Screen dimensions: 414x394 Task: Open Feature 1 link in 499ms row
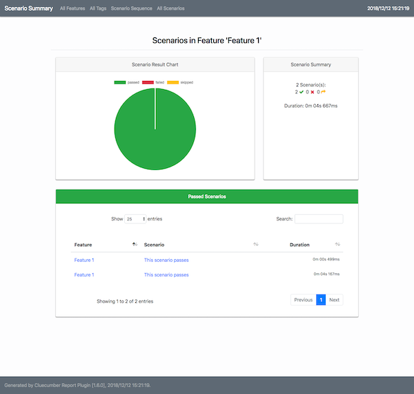click(84, 260)
